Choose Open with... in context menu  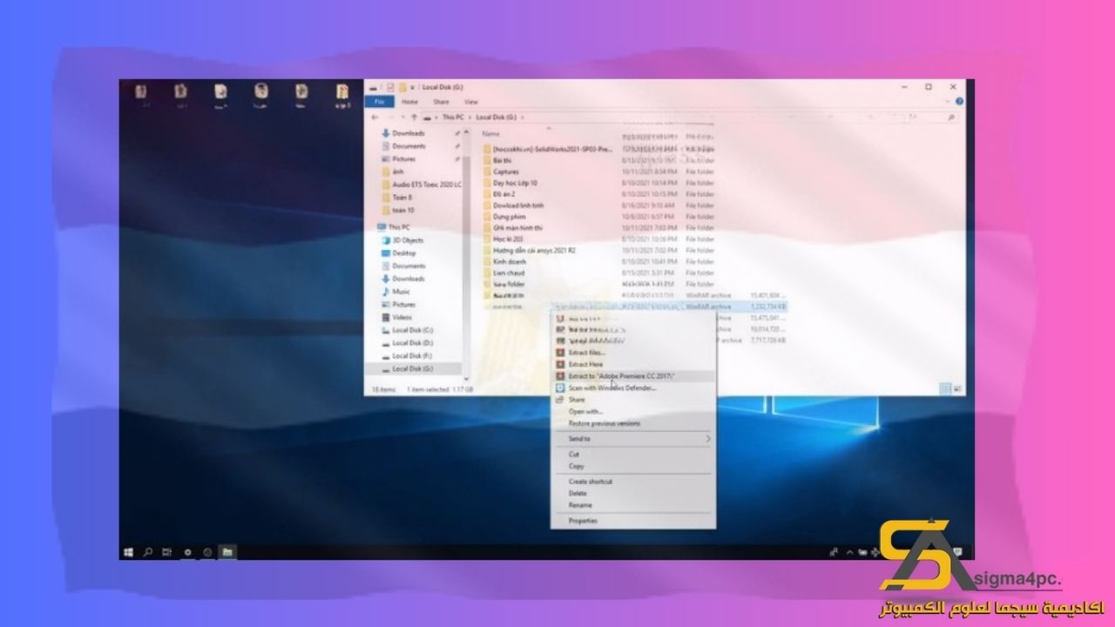coord(633,411)
